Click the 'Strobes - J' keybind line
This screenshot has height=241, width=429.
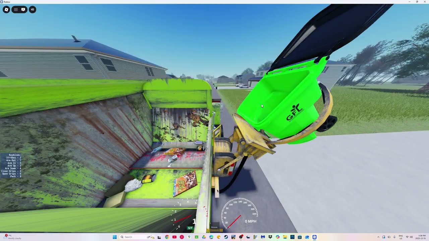13,158
